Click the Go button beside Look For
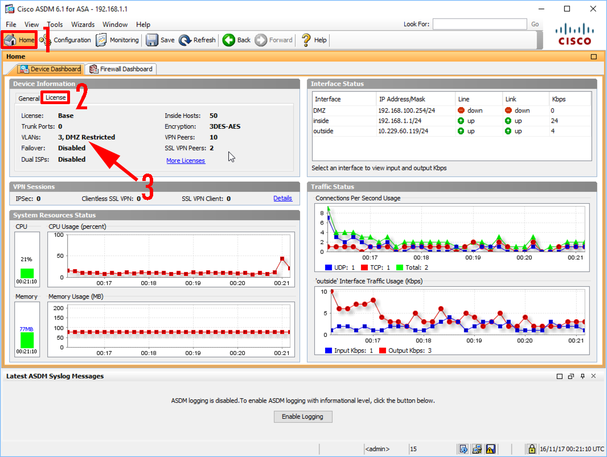This screenshot has height=457, width=607. point(535,24)
